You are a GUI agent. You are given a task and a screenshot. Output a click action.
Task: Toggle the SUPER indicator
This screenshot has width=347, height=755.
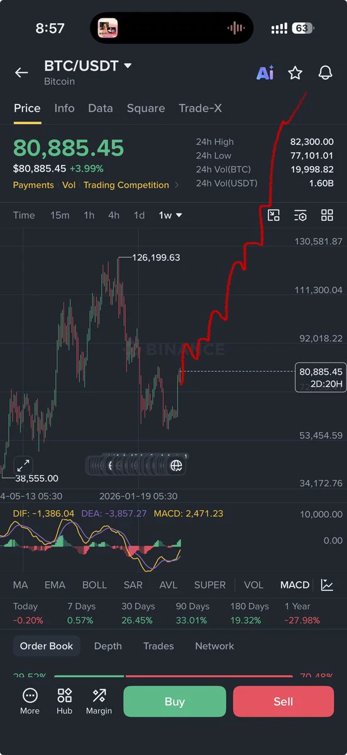[x=210, y=584]
